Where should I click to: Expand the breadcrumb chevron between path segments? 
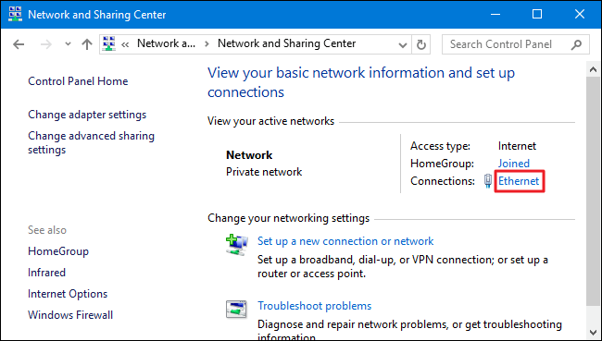point(207,44)
